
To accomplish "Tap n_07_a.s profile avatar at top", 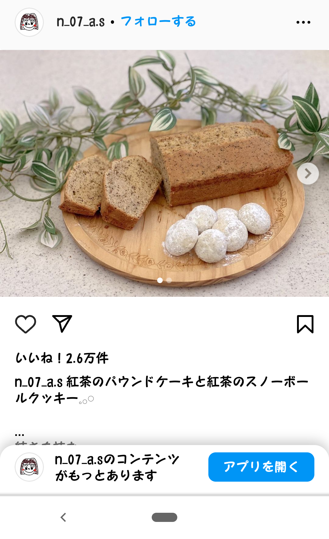I will coord(29,22).
